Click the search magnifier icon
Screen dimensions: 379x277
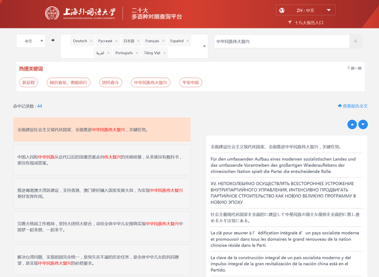coord(356,42)
